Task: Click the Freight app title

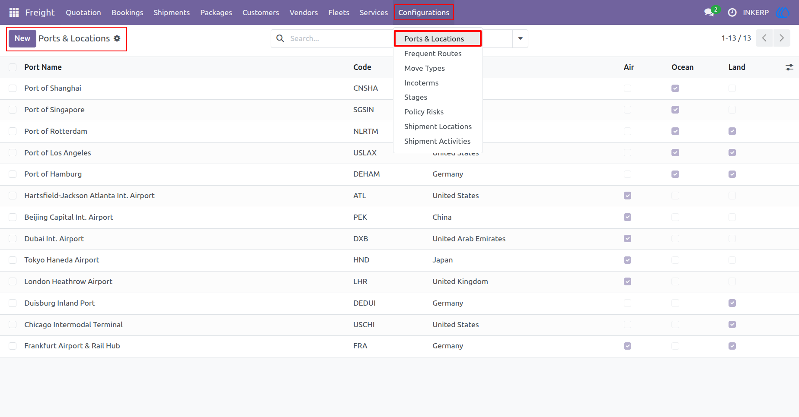Action: (x=40, y=13)
